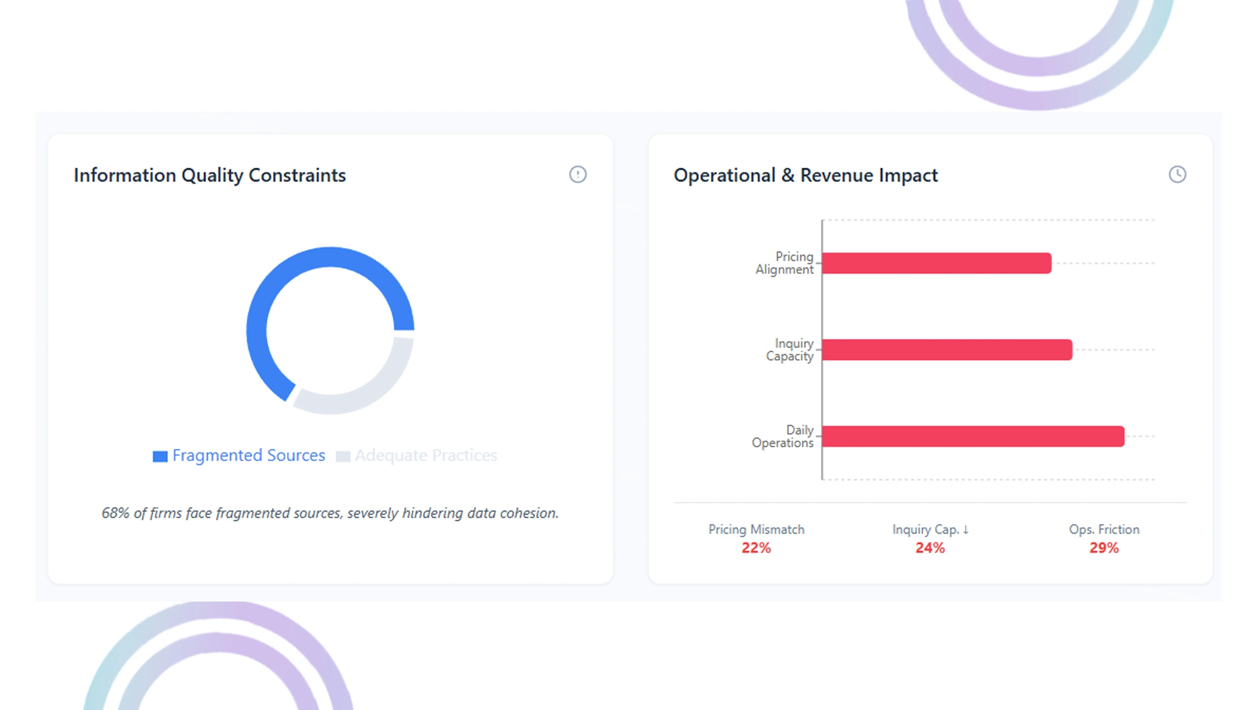Viewport: 1257px width, 710px height.
Task: Click the Information Quality Constraints heading
Action: (x=210, y=175)
